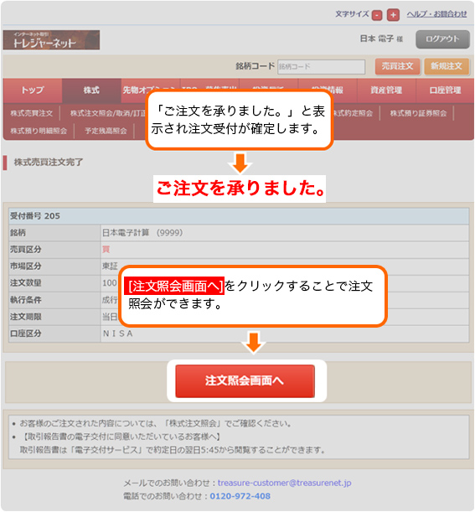Click the ログアウト button
Image resolution: width=475 pixels, height=512 pixels.
(442, 39)
